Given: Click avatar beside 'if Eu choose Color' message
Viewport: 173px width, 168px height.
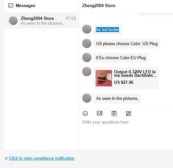Looking at the screenshot, I should pos(87,57).
